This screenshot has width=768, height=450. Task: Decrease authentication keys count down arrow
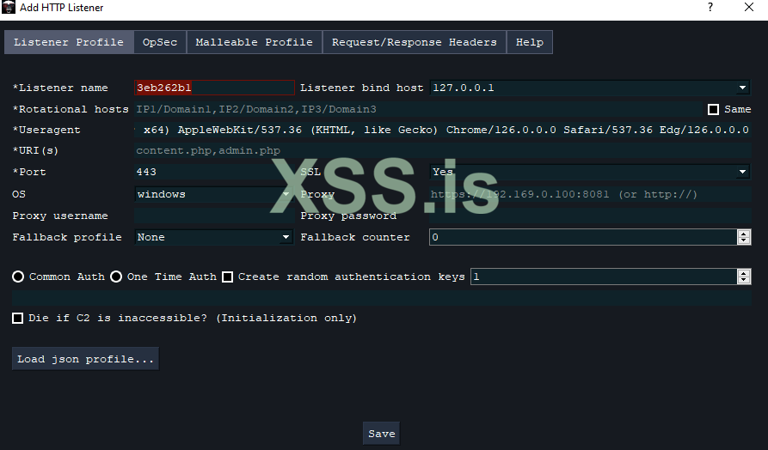[x=744, y=280]
